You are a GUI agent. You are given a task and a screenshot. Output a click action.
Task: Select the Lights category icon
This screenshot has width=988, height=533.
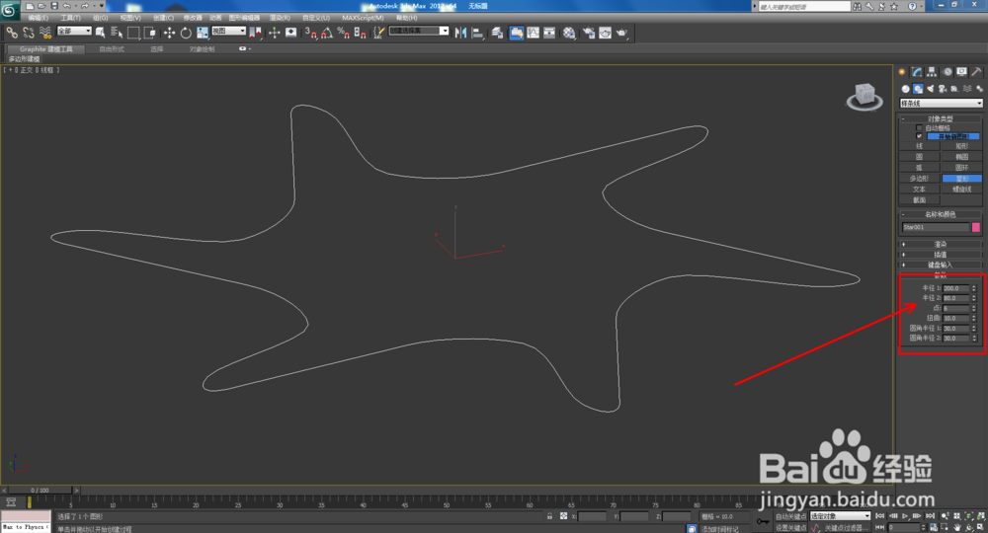point(930,89)
